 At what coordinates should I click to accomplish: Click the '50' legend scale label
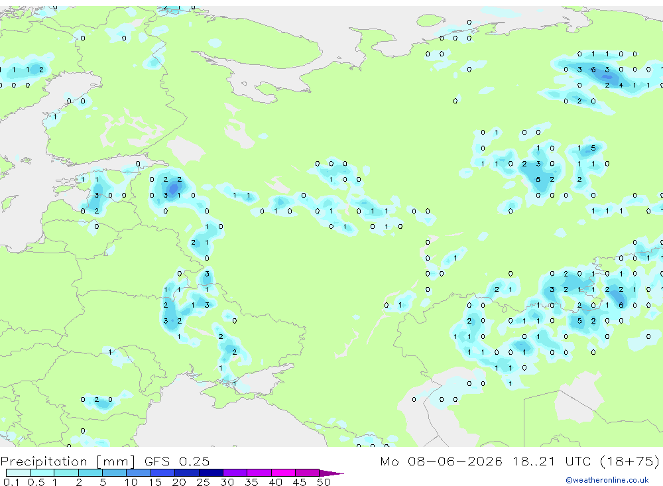324,482
